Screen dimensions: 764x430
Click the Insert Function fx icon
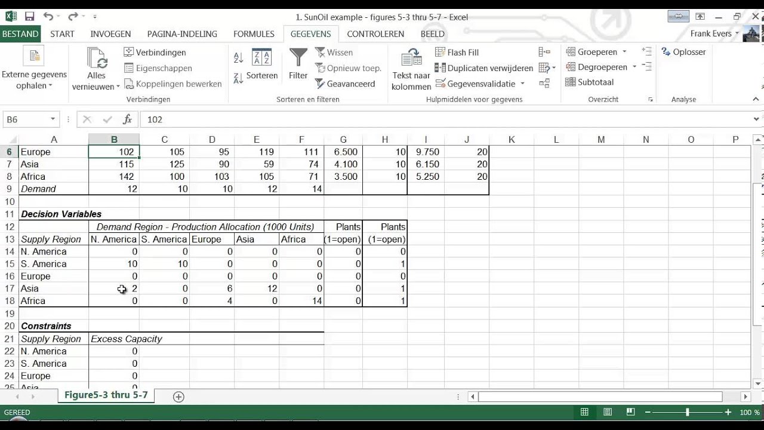(127, 119)
